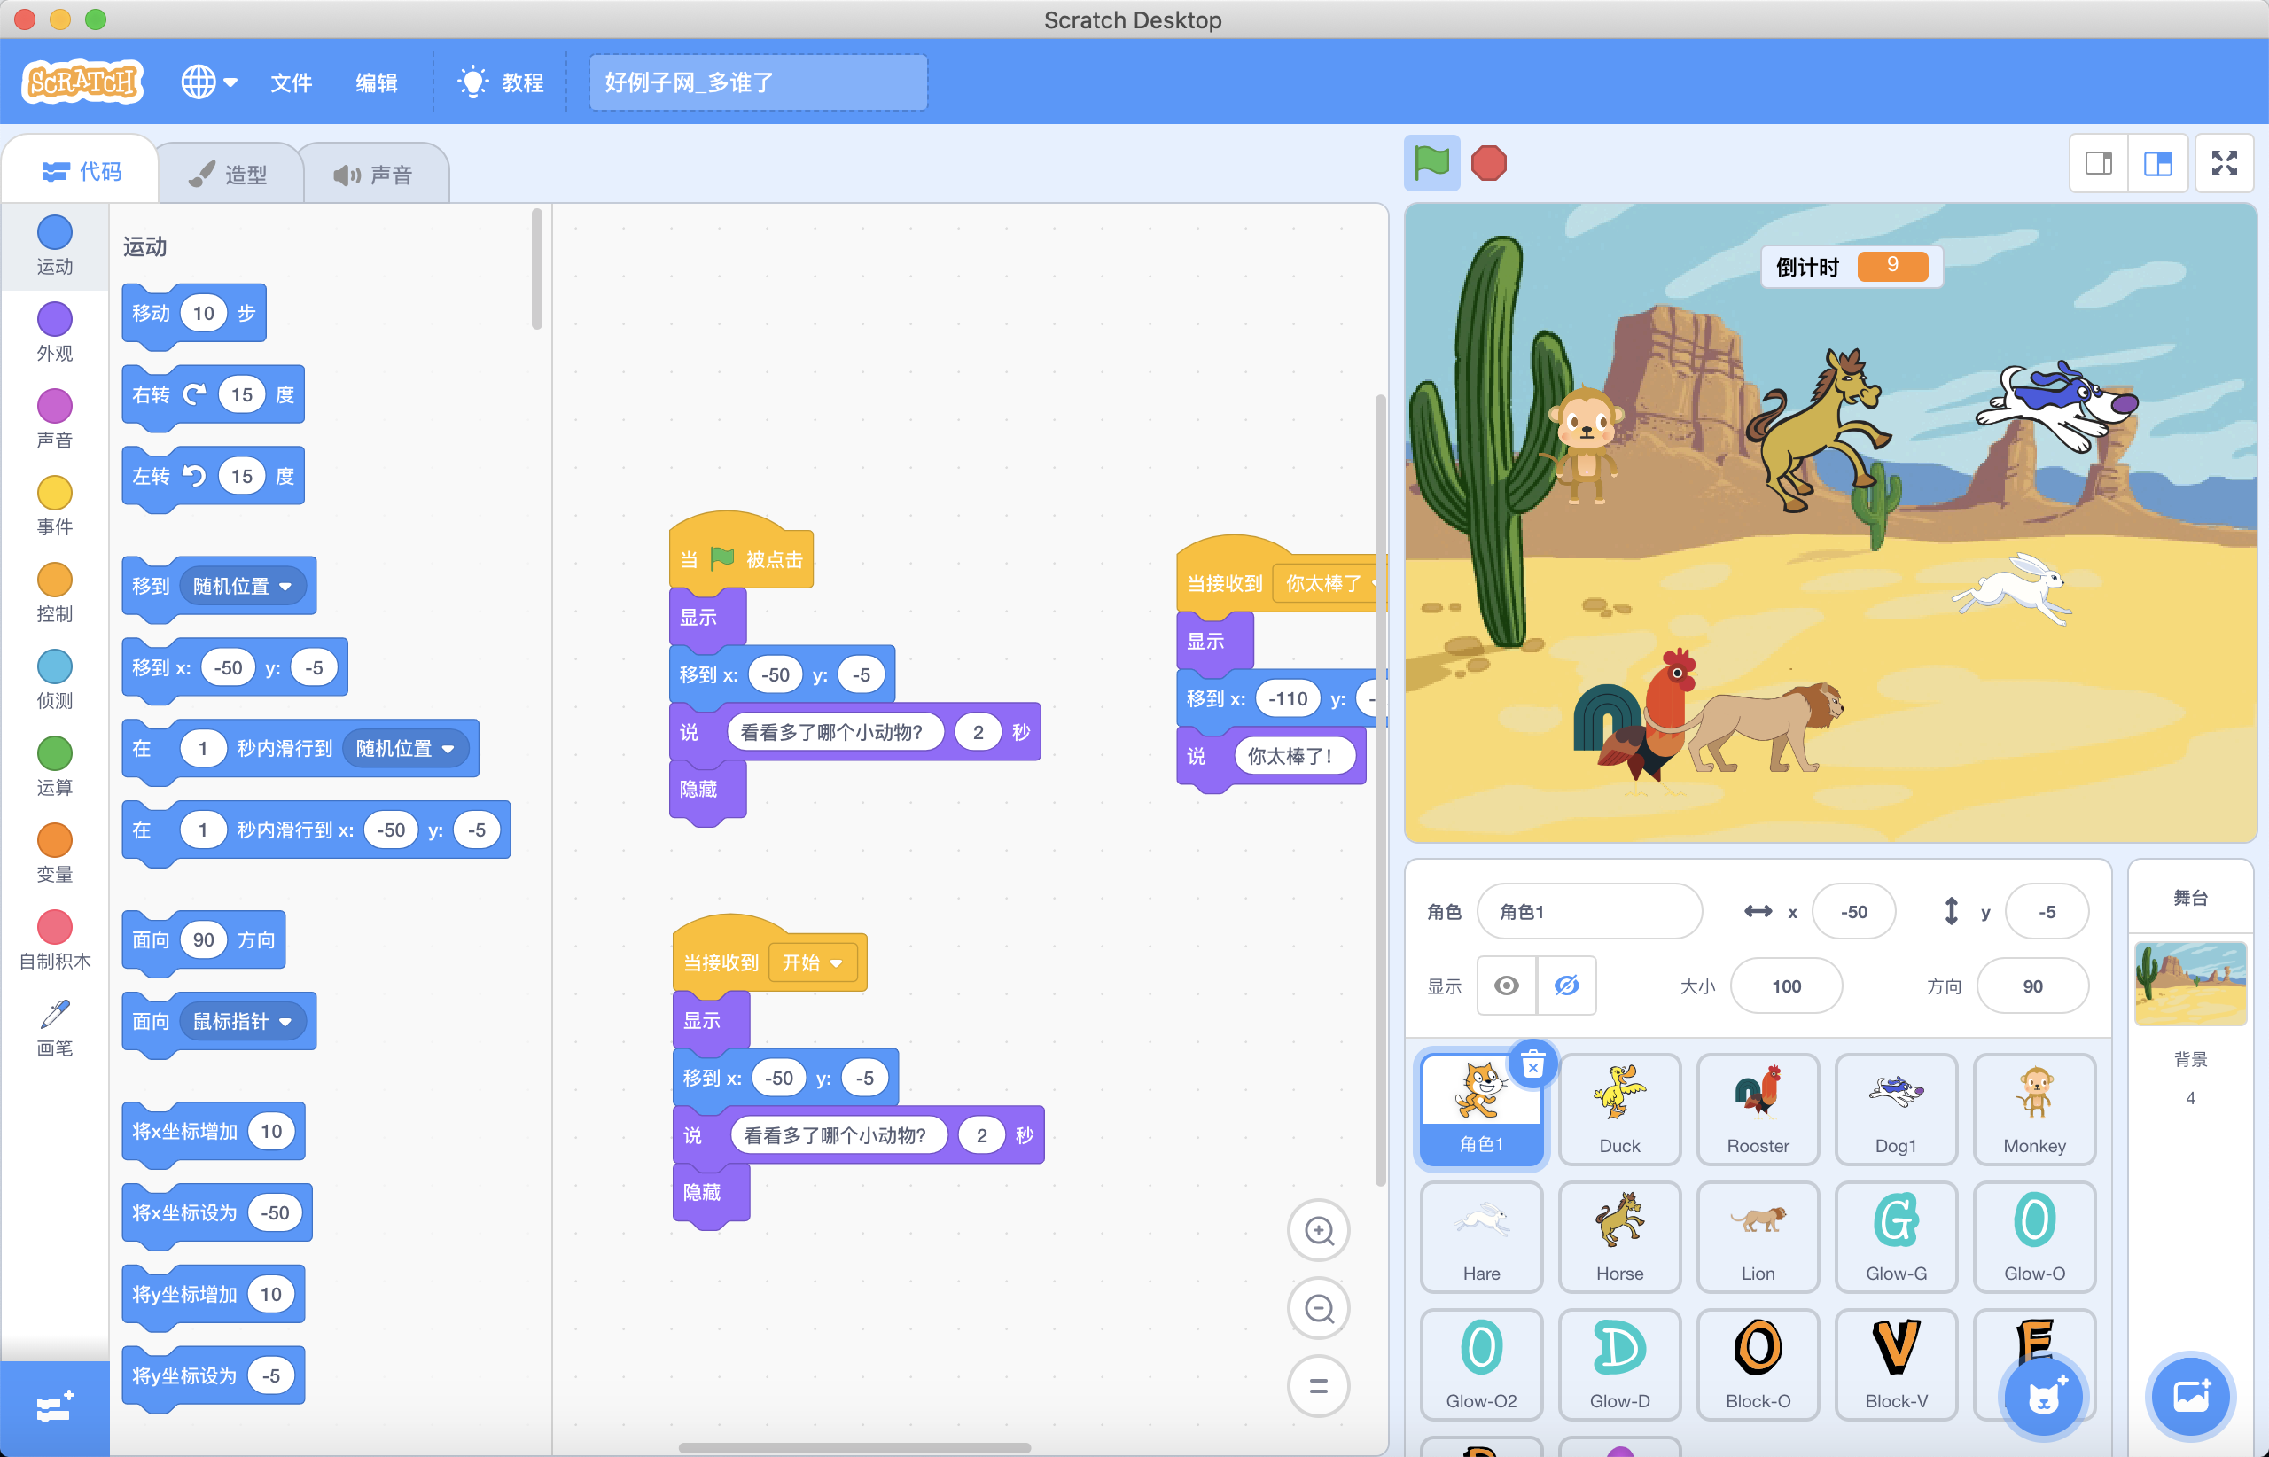
Task: Click the choose a backdrop button
Action: click(x=2190, y=1397)
